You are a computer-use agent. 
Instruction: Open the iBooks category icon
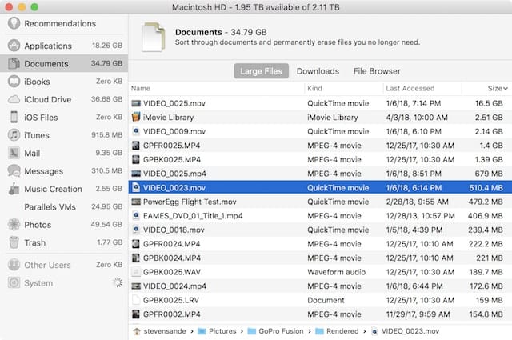14,82
